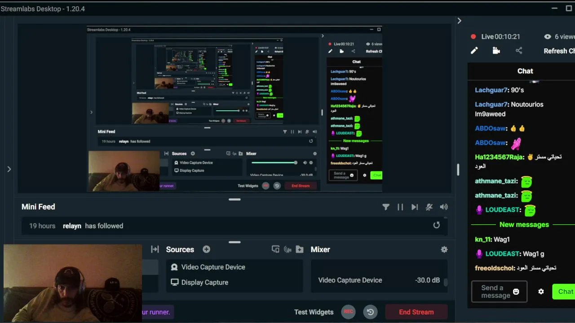Image resolution: width=575 pixels, height=323 pixels.
Task: Click the chat panel vertical divider handle
Action: pos(458,170)
